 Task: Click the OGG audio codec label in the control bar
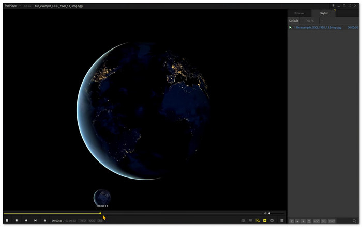pos(92,221)
